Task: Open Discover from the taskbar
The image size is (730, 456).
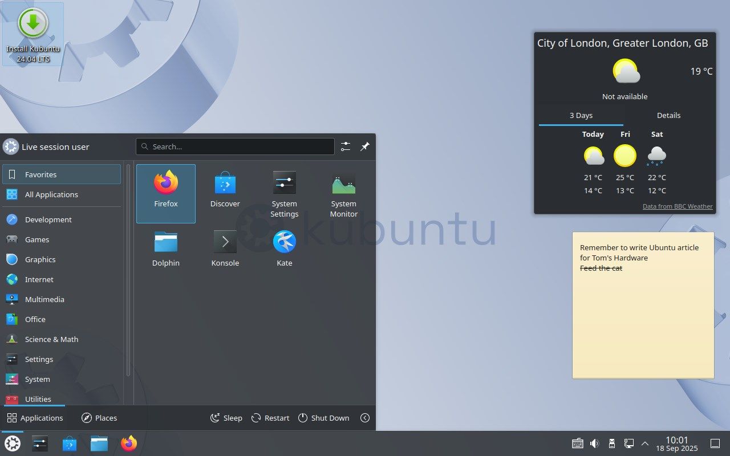Action: point(70,443)
